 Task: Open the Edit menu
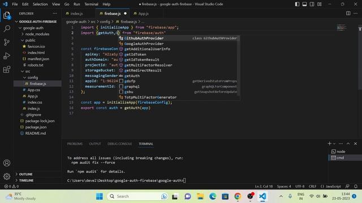tap(25, 4)
